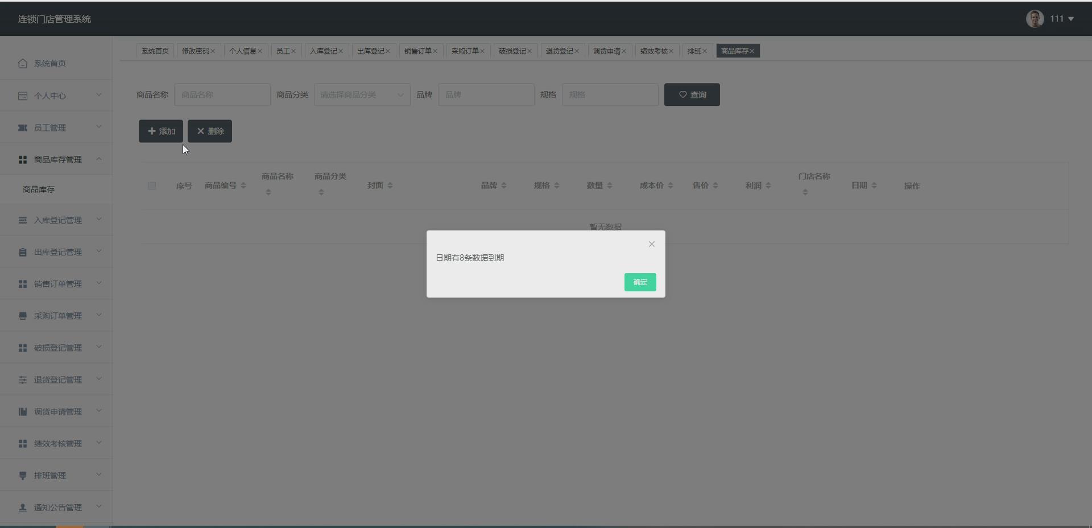Close the 破损登记 tab with its X
This screenshot has height=528, width=1092.
pyautogui.click(x=530, y=51)
